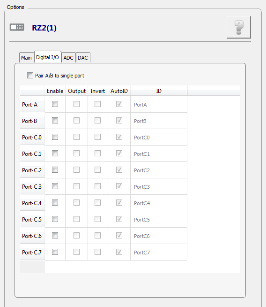
Task: Toggle Invert checkbox for Port-C.5
Action: 98,219
